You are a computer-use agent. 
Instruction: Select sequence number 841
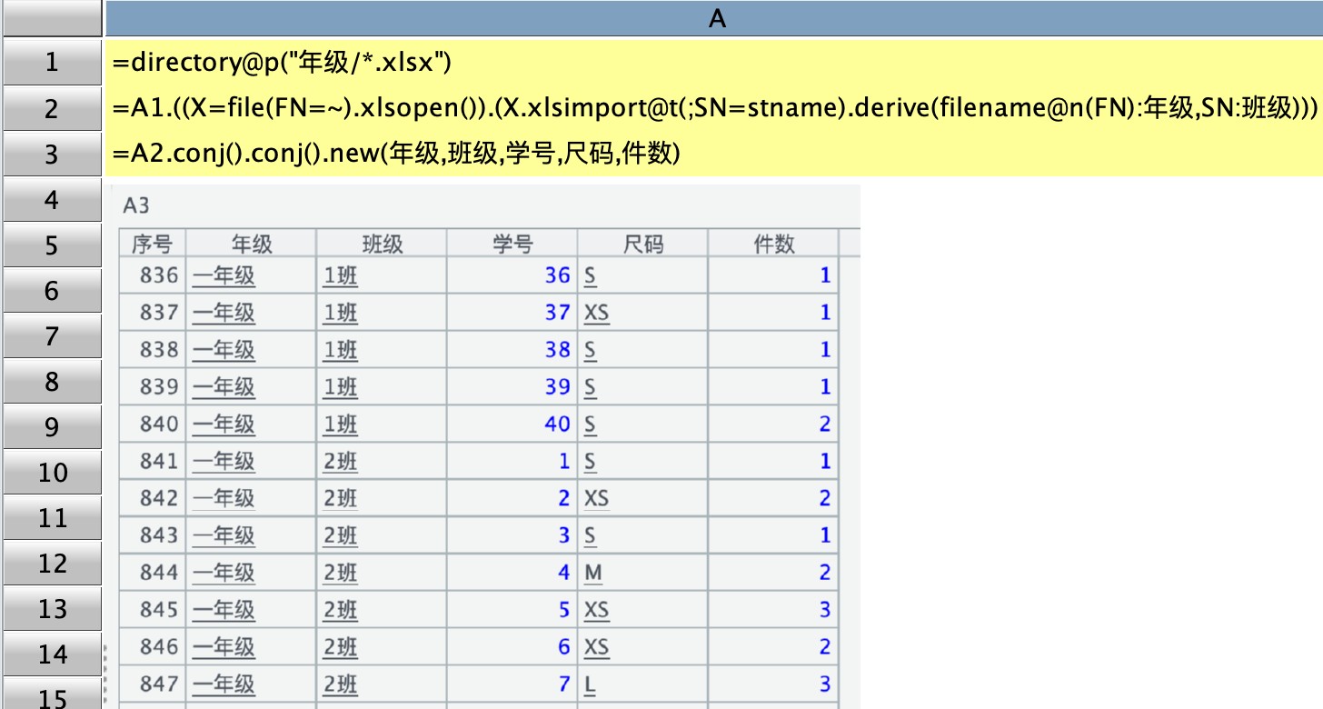[x=159, y=462]
